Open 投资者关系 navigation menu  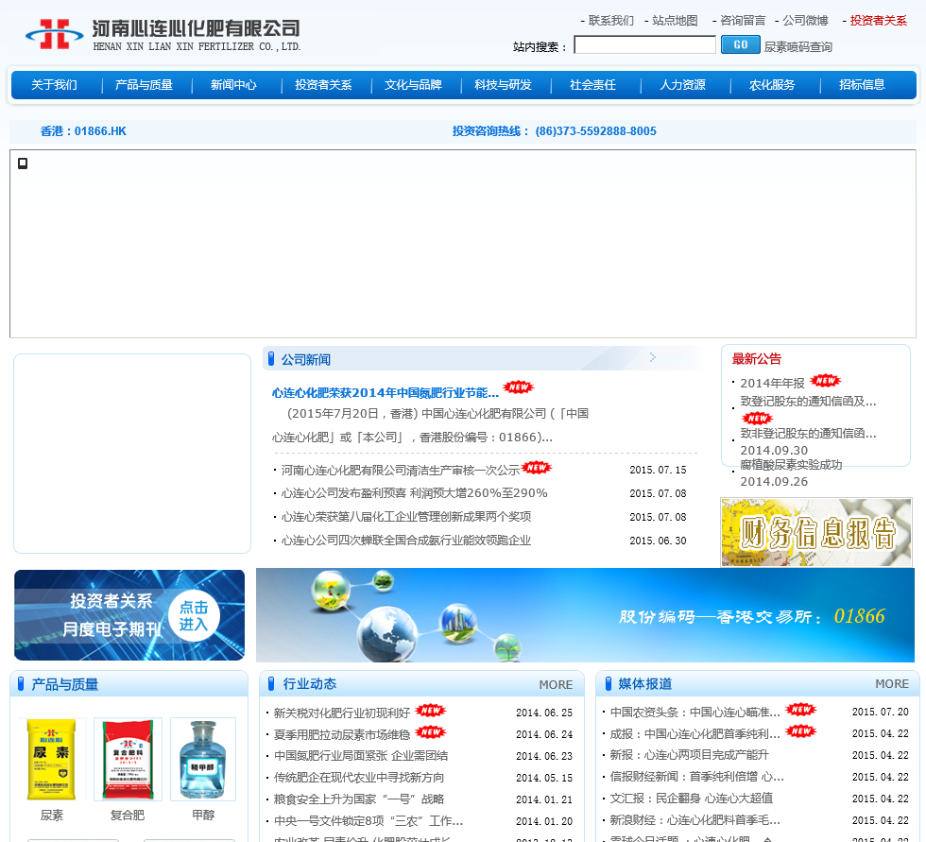[x=323, y=85]
